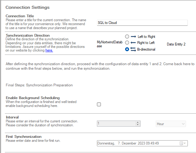Decrease the interval with the down arrow
The image size is (196, 153).
tap(138, 125)
